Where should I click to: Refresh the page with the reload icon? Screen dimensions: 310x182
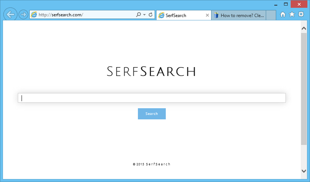coord(151,14)
